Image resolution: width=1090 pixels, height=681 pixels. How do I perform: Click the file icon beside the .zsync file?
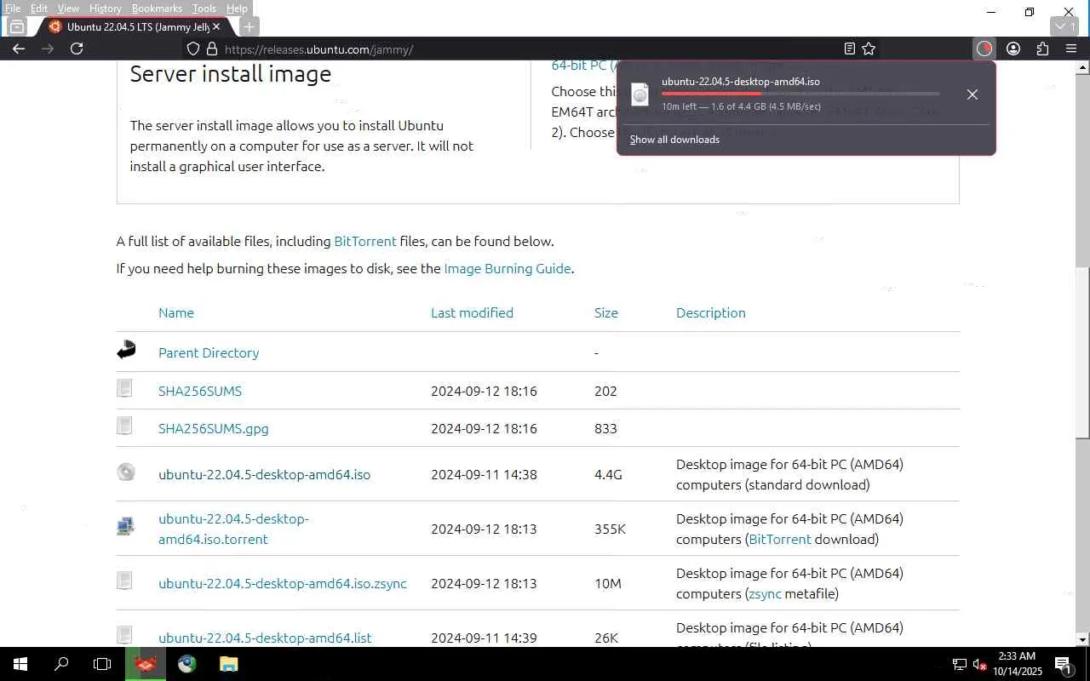[x=124, y=581]
